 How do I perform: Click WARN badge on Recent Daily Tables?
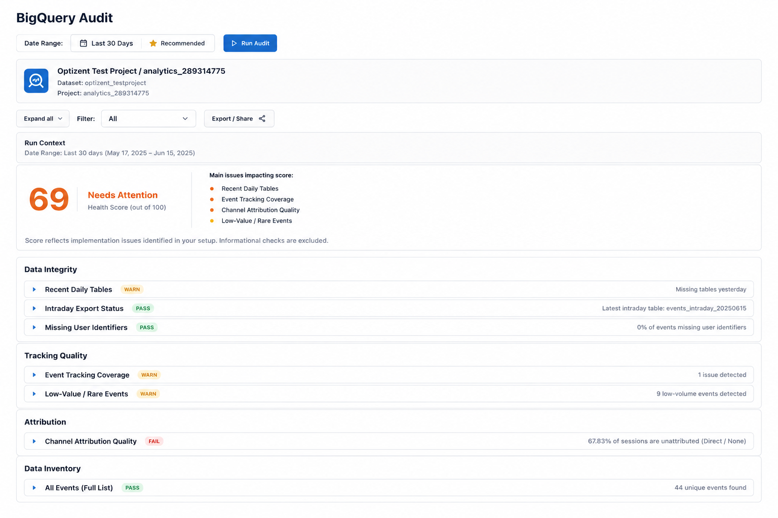tap(132, 289)
